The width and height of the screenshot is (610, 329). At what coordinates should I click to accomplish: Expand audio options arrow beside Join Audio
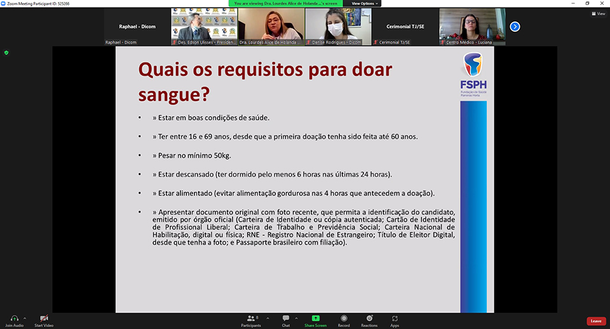25,318
